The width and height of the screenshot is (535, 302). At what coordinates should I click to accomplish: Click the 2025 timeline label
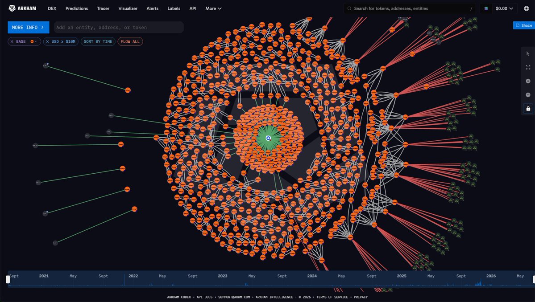coord(402,276)
